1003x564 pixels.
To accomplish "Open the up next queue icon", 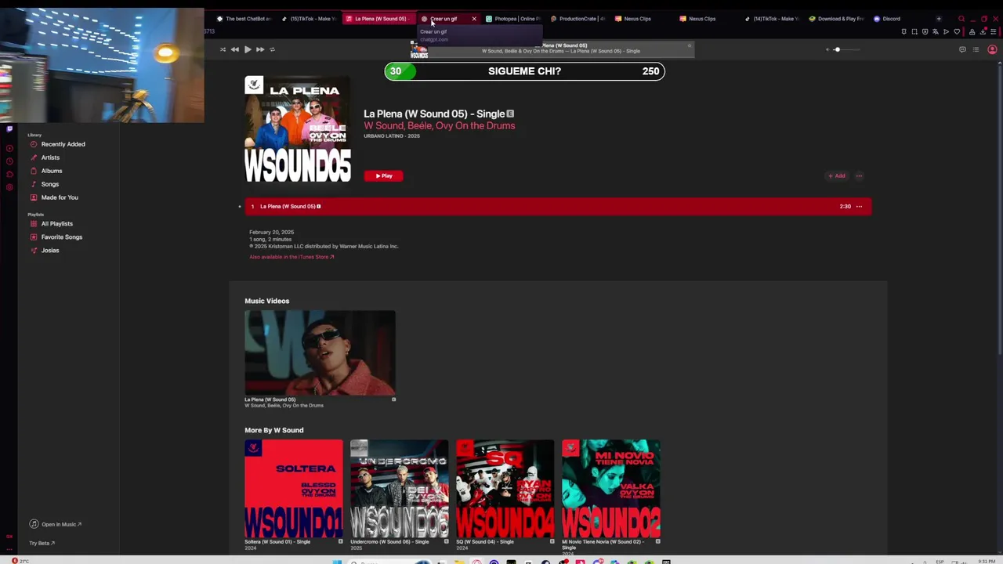I will tap(976, 49).
